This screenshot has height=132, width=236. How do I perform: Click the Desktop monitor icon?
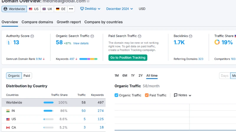[x=82, y=9]
